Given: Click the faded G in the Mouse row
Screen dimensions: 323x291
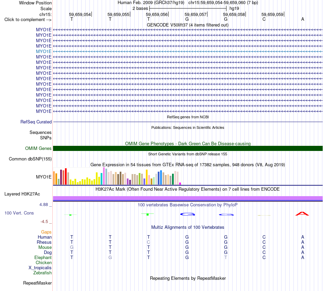Looking at the screenshot, I should coord(72,247).
